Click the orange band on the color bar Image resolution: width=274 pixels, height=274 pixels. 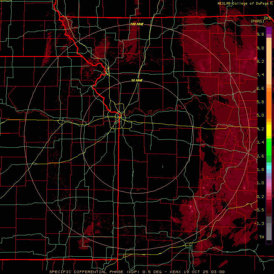[269, 105]
